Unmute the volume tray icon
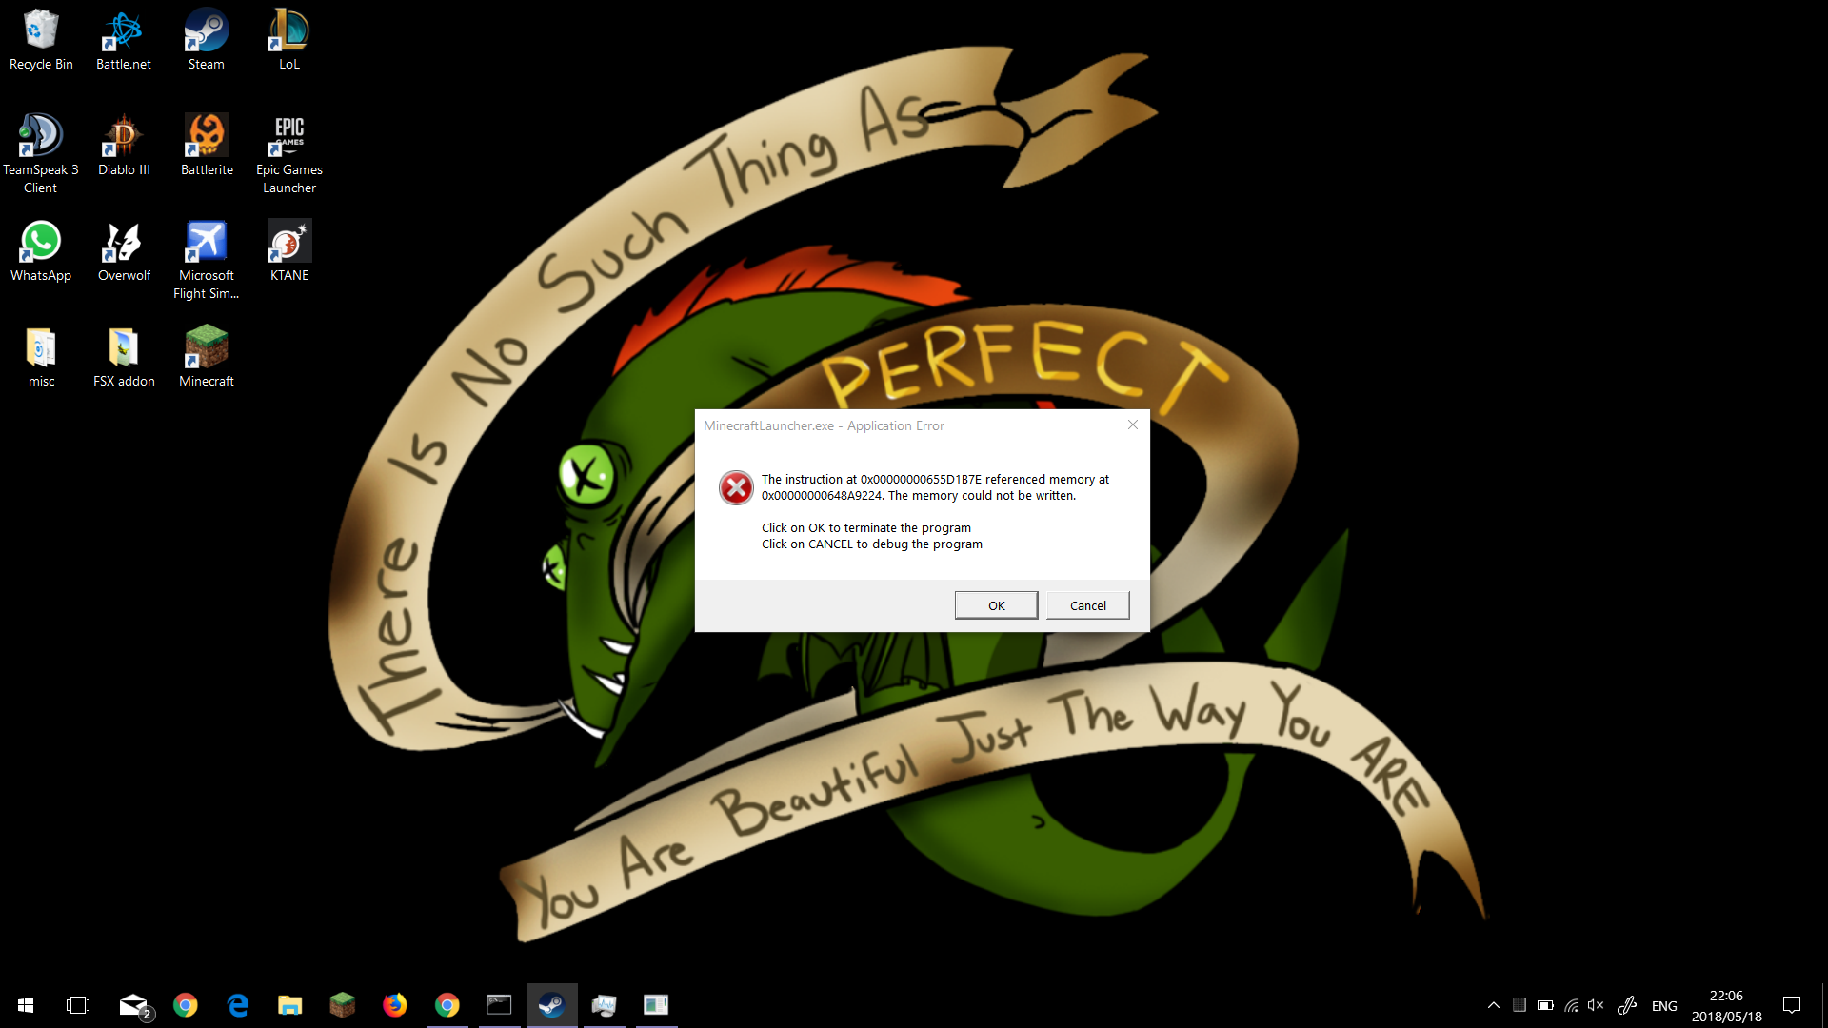Image resolution: width=1828 pixels, height=1028 pixels. tap(1596, 1005)
